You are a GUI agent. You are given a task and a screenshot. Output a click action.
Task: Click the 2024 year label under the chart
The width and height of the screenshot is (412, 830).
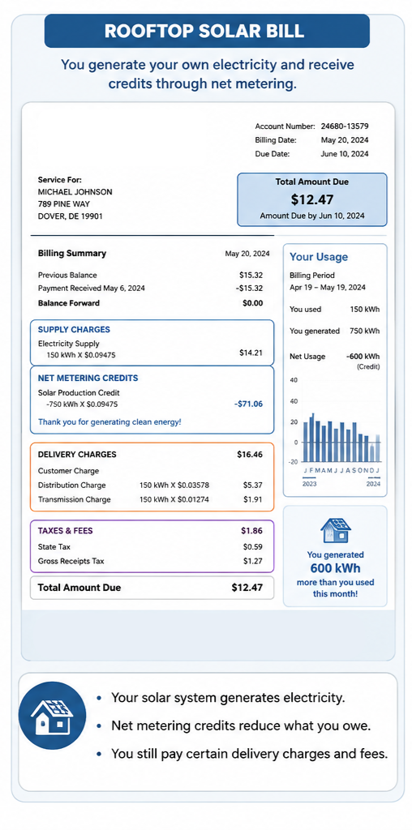click(x=373, y=484)
